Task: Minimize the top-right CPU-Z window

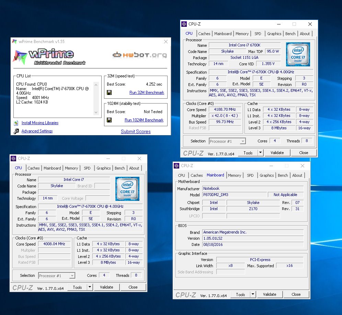Action: (x=279, y=24)
